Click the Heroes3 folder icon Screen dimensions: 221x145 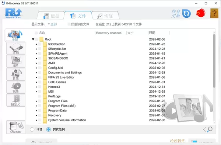[x=45, y=87]
